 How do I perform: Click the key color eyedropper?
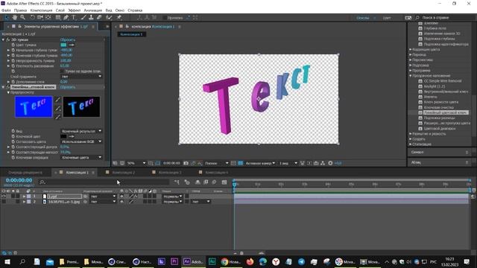(72, 136)
